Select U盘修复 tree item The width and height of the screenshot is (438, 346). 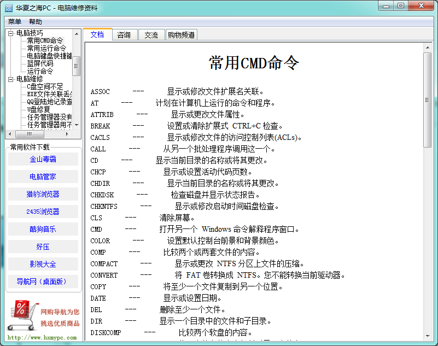(38, 109)
